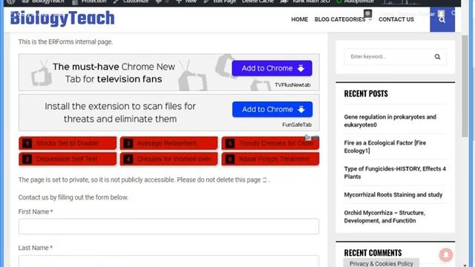475x267 pixels.
Task: Click the blue header search icon
Action: tap(442, 20)
